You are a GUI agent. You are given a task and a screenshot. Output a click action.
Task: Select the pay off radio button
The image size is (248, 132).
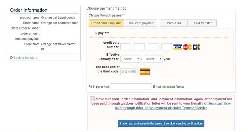(x=96, y=33)
